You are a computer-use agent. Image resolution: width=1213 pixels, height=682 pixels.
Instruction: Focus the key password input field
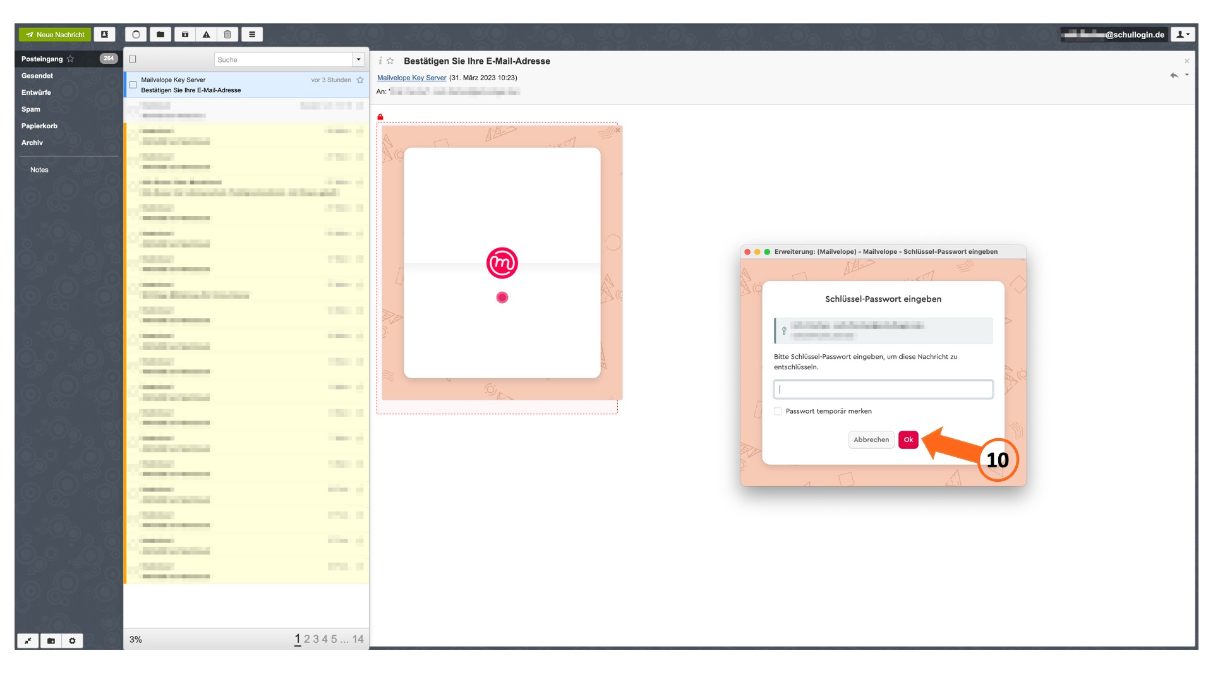[883, 389]
